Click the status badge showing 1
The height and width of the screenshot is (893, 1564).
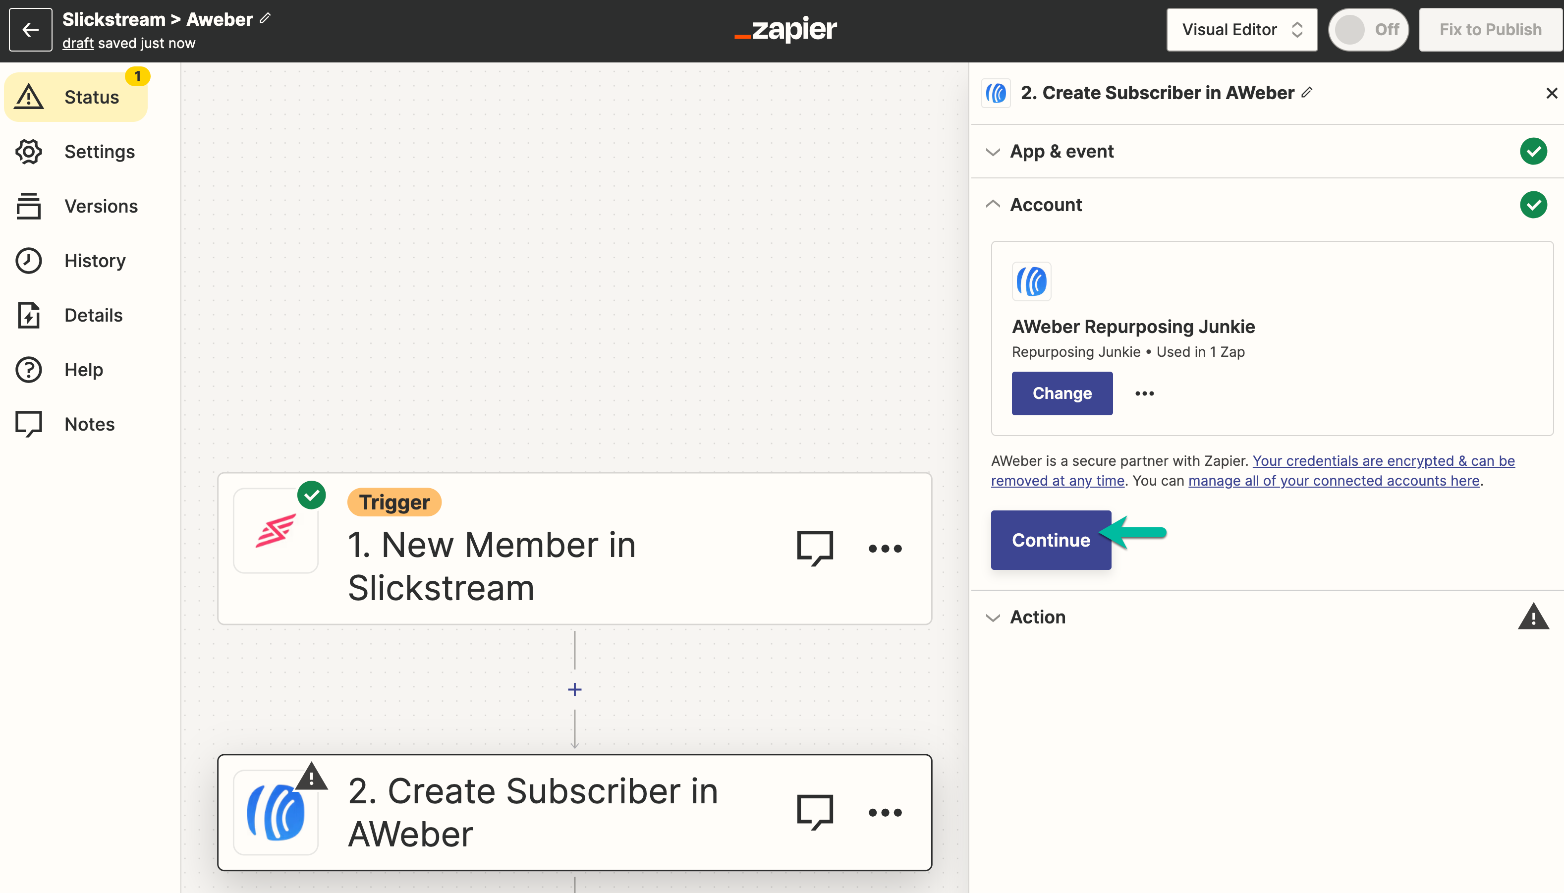click(x=137, y=76)
